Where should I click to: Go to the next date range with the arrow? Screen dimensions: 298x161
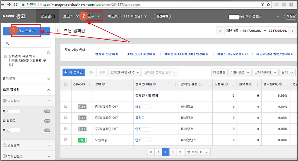click(293, 31)
